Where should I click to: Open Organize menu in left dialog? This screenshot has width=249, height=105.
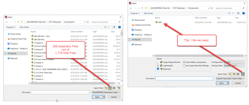pos(11,27)
